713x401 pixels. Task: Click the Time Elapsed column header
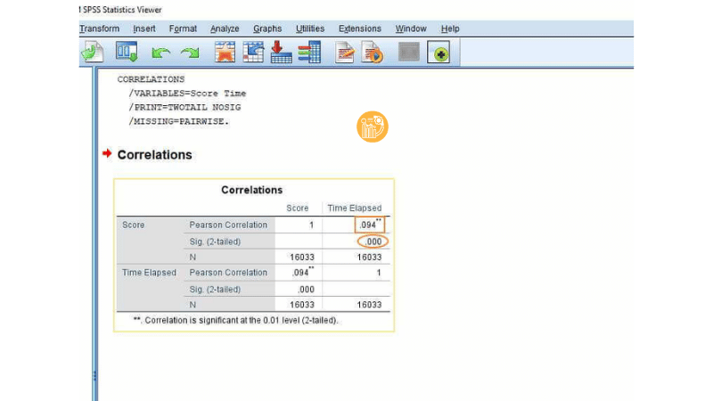click(354, 209)
